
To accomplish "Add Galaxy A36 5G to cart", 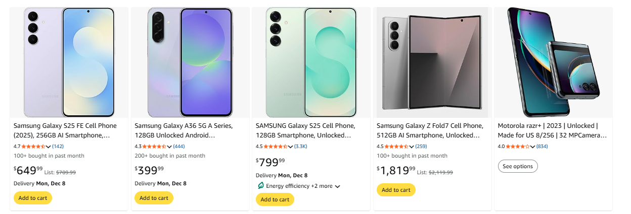I will point(154,198).
